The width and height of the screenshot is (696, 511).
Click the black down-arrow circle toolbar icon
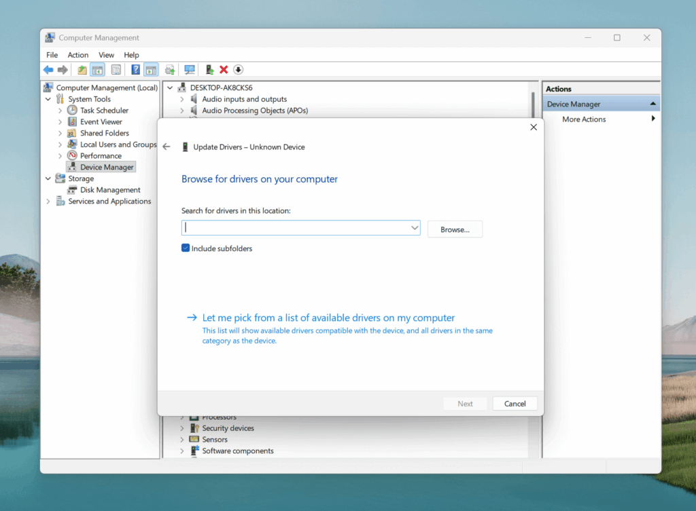pos(238,70)
